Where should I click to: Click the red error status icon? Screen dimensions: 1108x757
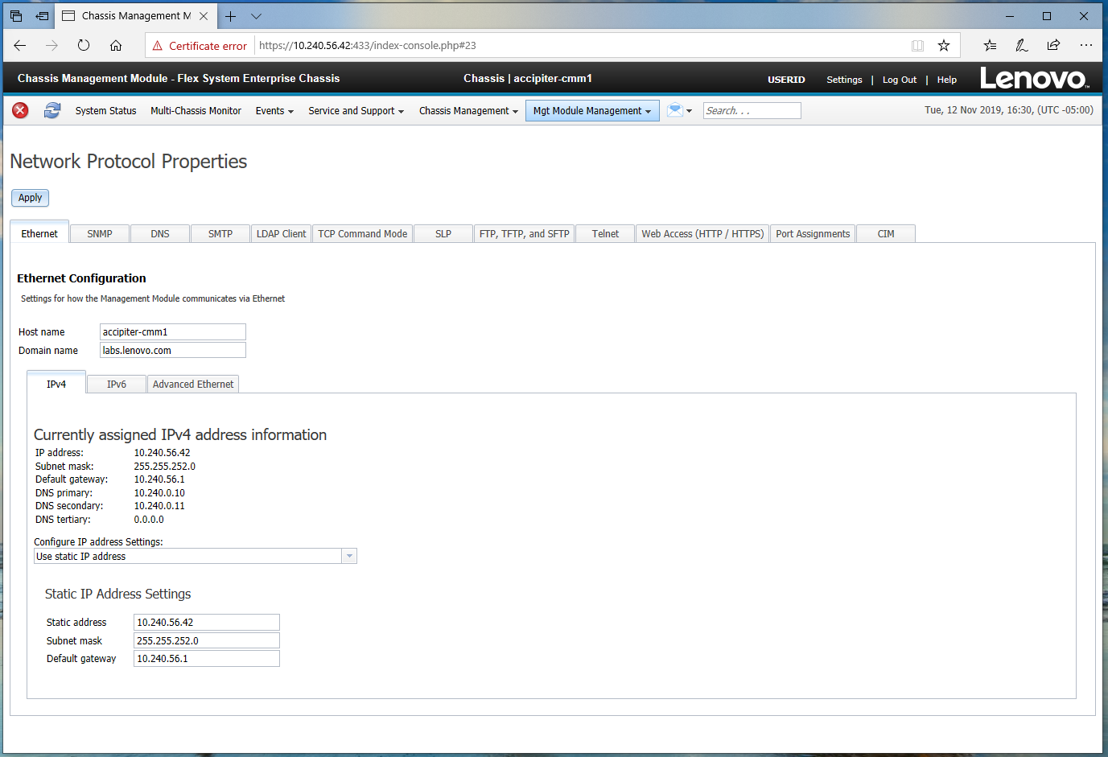(20, 110)
